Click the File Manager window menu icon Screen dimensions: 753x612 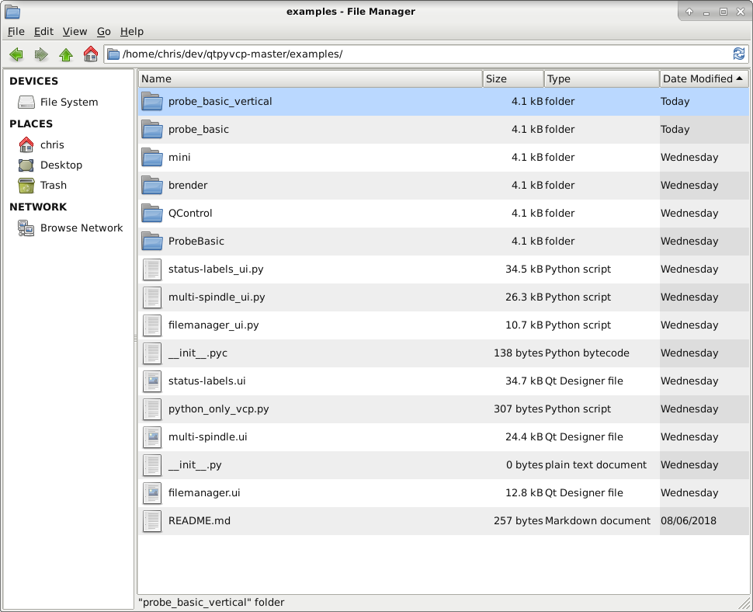[x=12, y=12]
